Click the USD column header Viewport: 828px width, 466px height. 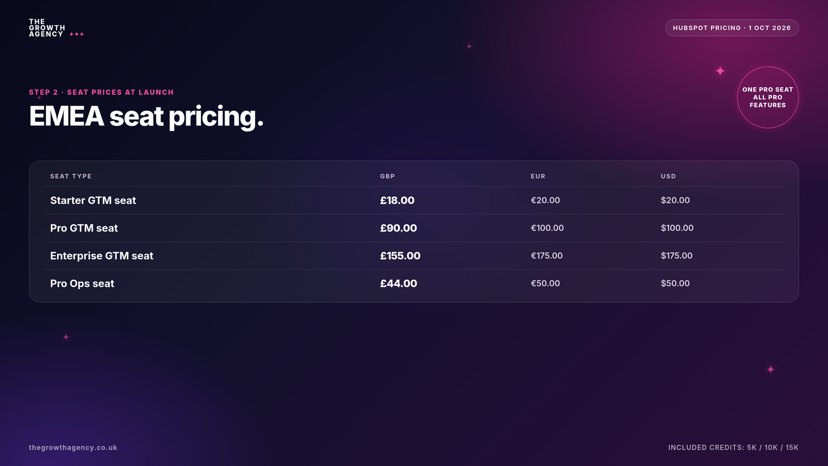coord(668,177)
